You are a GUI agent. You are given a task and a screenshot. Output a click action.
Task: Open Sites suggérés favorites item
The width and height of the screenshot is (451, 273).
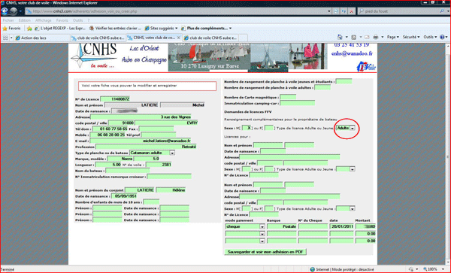(161, 28)
